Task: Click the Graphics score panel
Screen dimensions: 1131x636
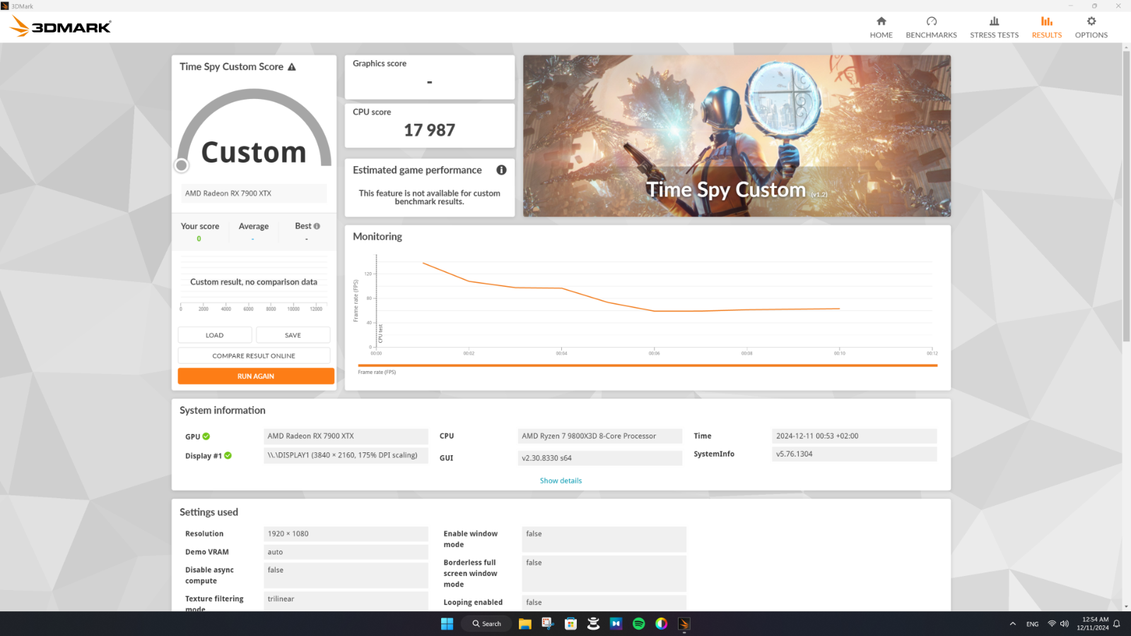Action: [x=429, y=77]
